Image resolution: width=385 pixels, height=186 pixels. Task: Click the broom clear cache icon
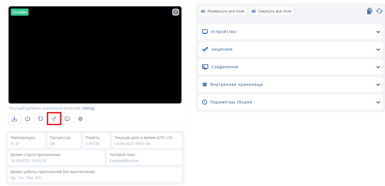coord(54,119)
